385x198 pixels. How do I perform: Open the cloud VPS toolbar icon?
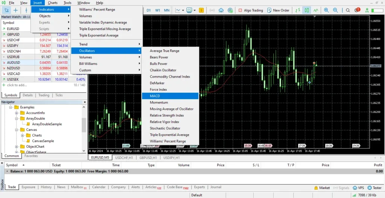(221, 10)
